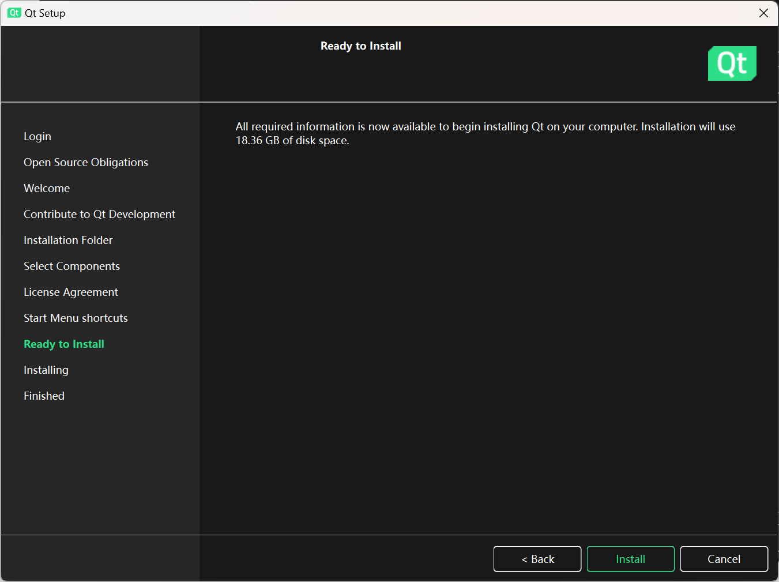Select the Installation Folder step
Screen dimensions: 779x582
pyautogui.click(x=68, y=240)
